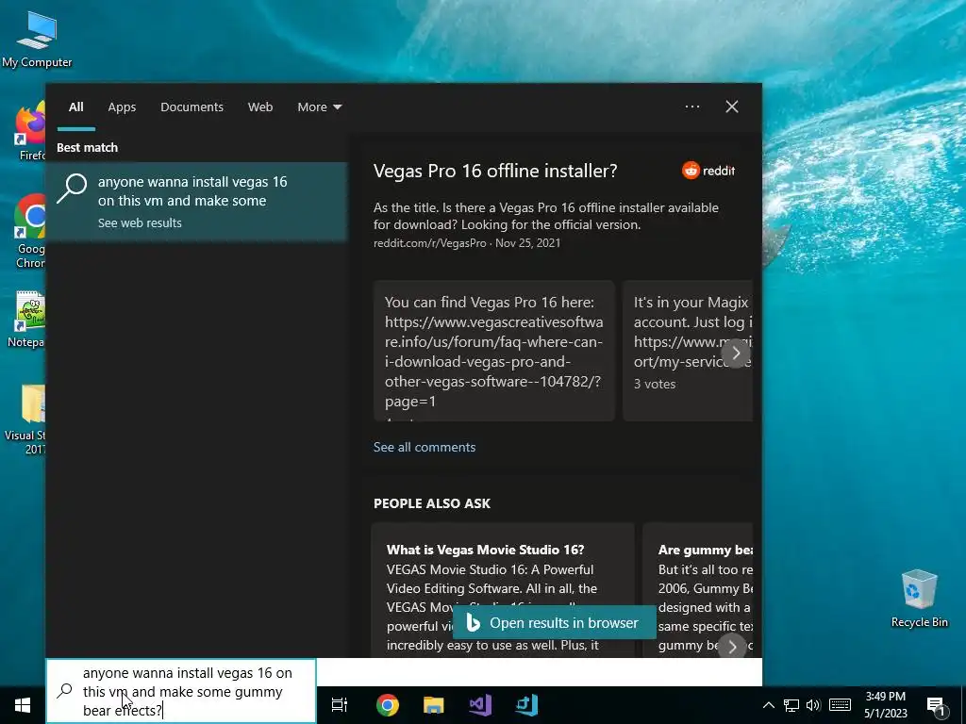Switch to the Apps search tab

pyautogui.click(x=122, y=107)
